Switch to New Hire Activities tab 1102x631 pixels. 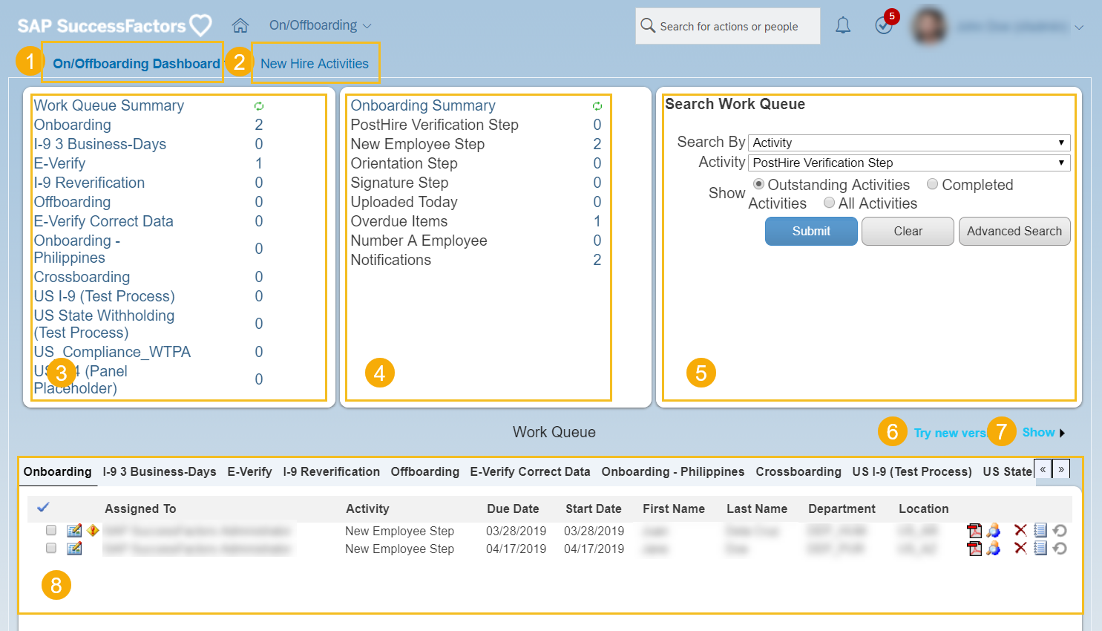(x=315, y=64)
